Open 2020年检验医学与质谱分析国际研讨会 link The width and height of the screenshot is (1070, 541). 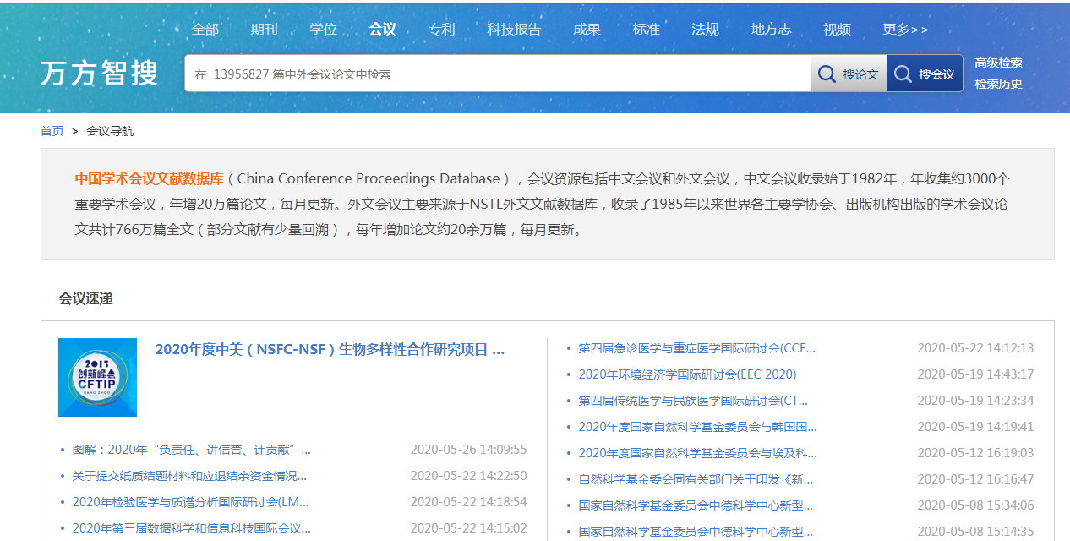pyautogui.click(x=191, y=502)
